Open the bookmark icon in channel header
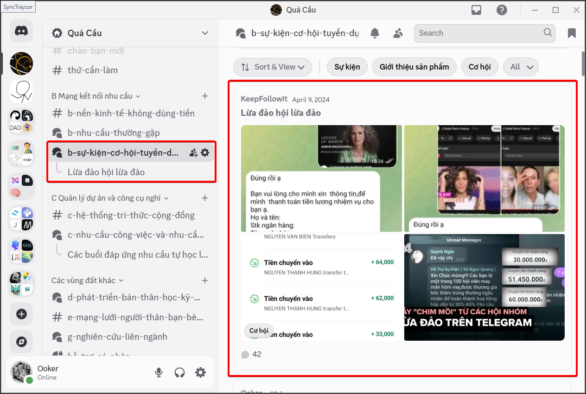The image size is (586, 394). 572,33
